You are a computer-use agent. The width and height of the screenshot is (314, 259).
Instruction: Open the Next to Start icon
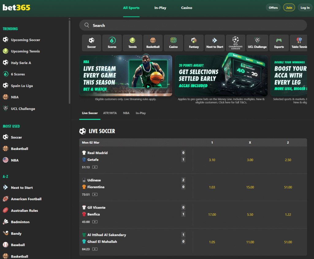[x=215, y=43]
